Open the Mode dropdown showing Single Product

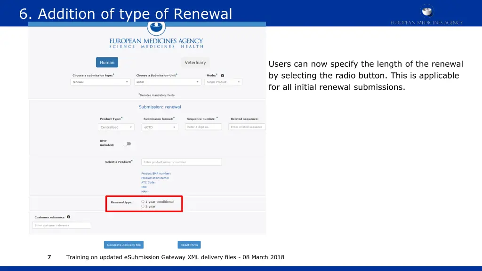click(223, 82)
